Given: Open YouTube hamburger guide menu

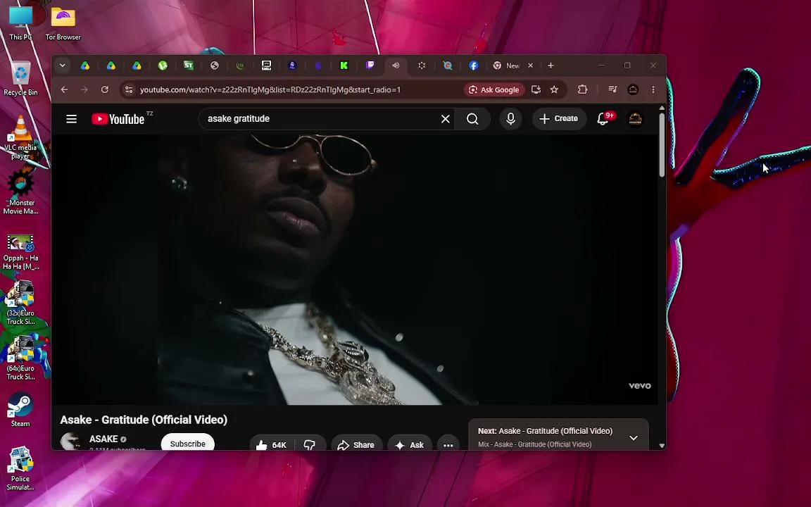Looking at the screenshot, I should coord(71,119).
